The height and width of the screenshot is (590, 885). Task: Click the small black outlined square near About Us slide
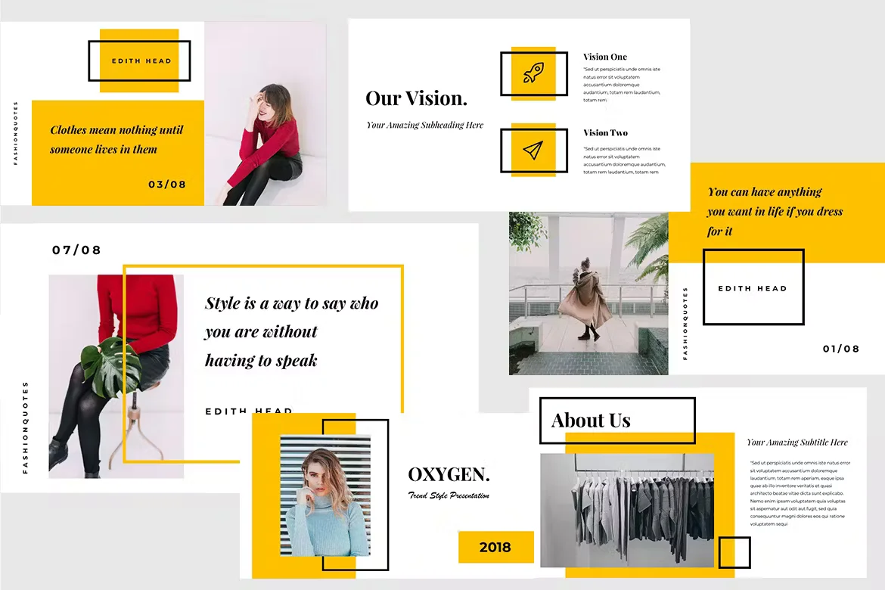click(x=733, y=552)
